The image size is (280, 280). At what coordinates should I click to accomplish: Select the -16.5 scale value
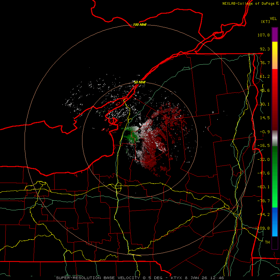[x=264, y=146]
